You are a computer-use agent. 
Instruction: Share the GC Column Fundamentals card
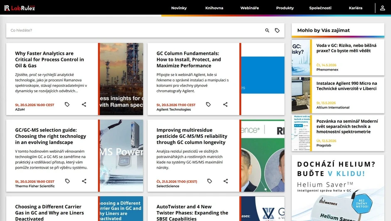coord(225,104)
